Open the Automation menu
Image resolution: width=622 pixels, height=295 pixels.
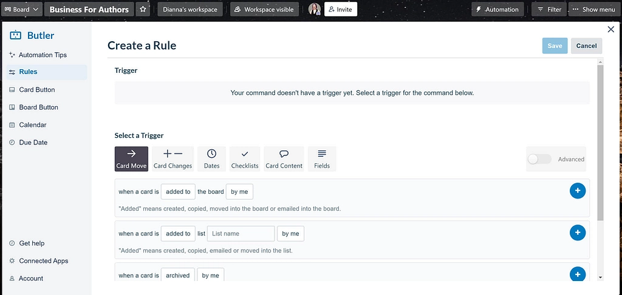tap(497, 10)
